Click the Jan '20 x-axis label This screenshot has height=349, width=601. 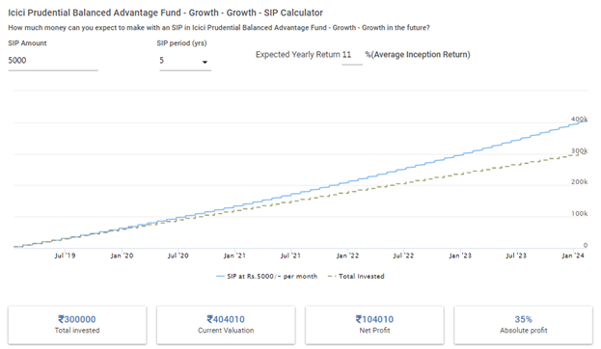122,255
